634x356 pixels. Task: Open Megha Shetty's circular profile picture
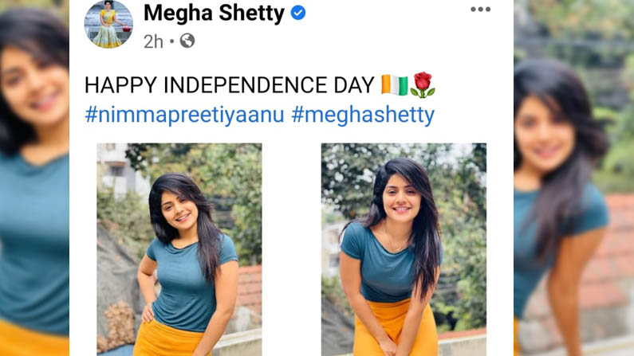coord(108,24)
